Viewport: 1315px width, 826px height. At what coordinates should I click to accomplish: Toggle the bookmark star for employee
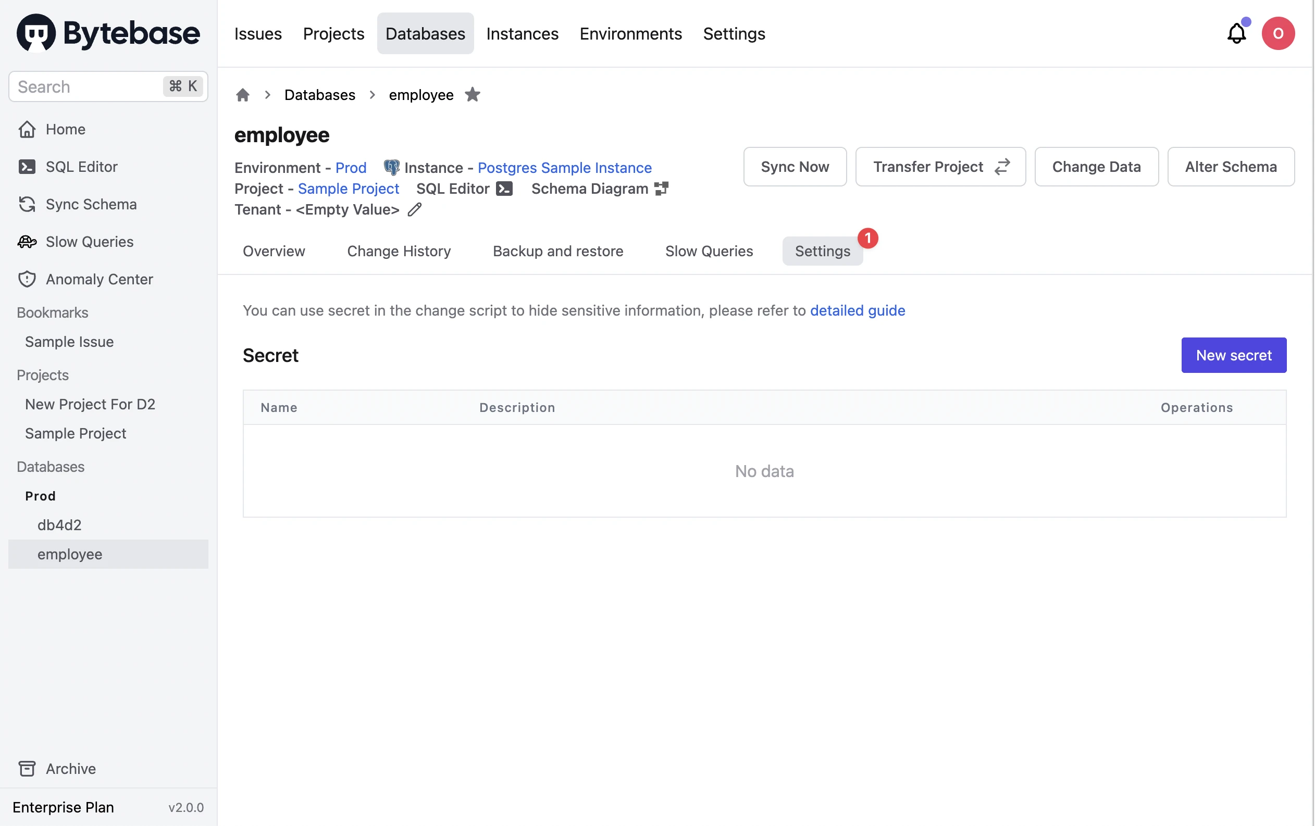coord(473,94)
